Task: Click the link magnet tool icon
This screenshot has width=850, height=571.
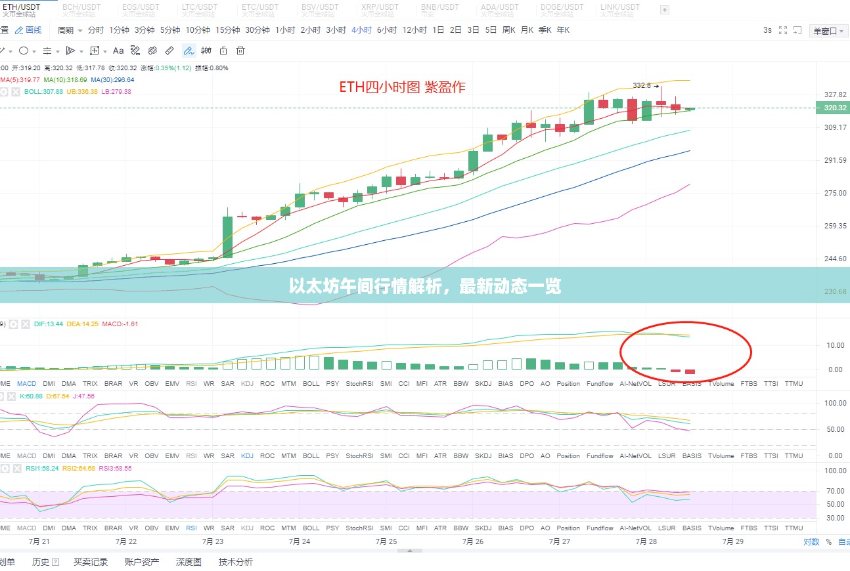Action: click(152, 51)
